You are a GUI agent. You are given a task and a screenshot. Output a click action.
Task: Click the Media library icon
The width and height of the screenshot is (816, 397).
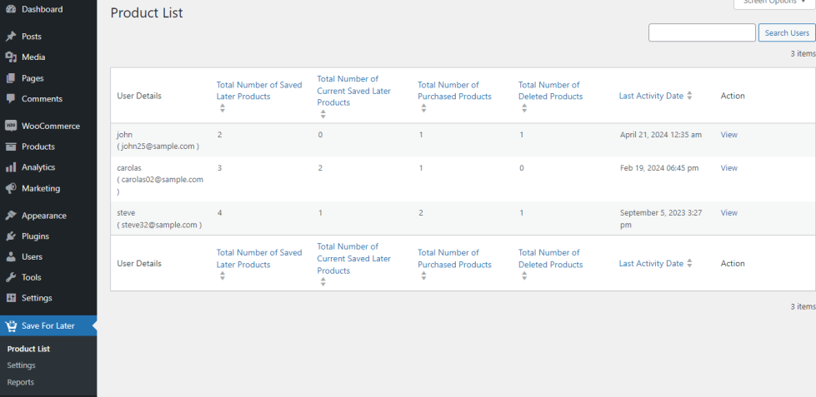pyautogui.click(x=11, y=57)
